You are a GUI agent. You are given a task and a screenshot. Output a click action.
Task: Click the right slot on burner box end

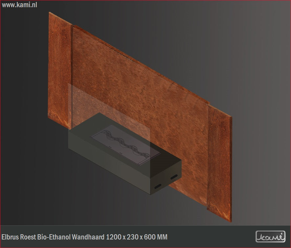173,177
